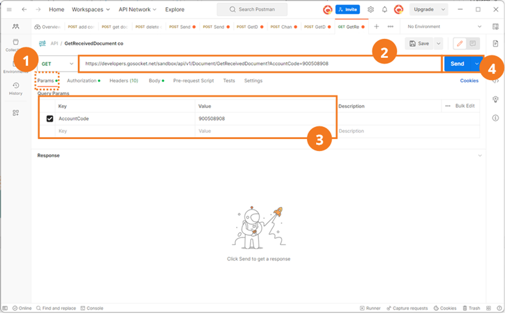Click the AccountCode key cell
Image resolution: width=507 pixels, height=314 pixels.
coord(125,119)
